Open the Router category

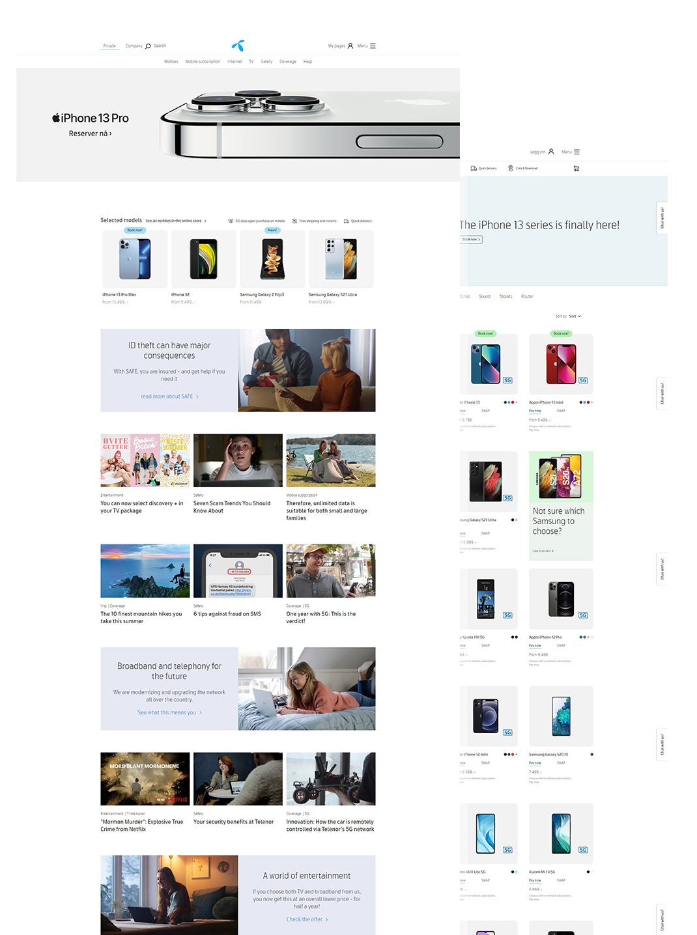tap(527, 296)
